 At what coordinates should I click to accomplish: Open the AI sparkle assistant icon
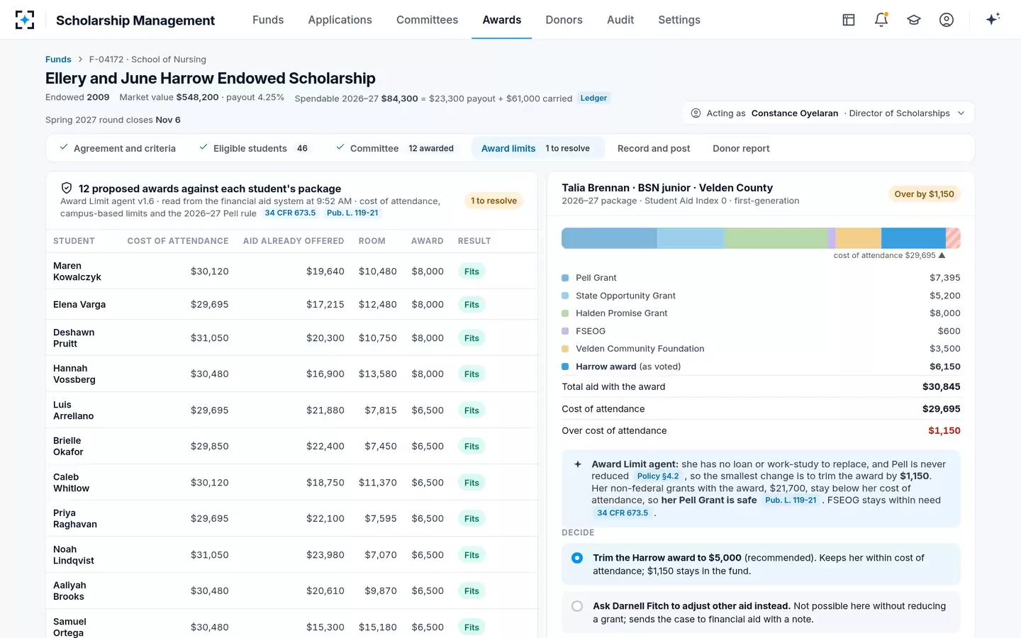tap(993, 19)
